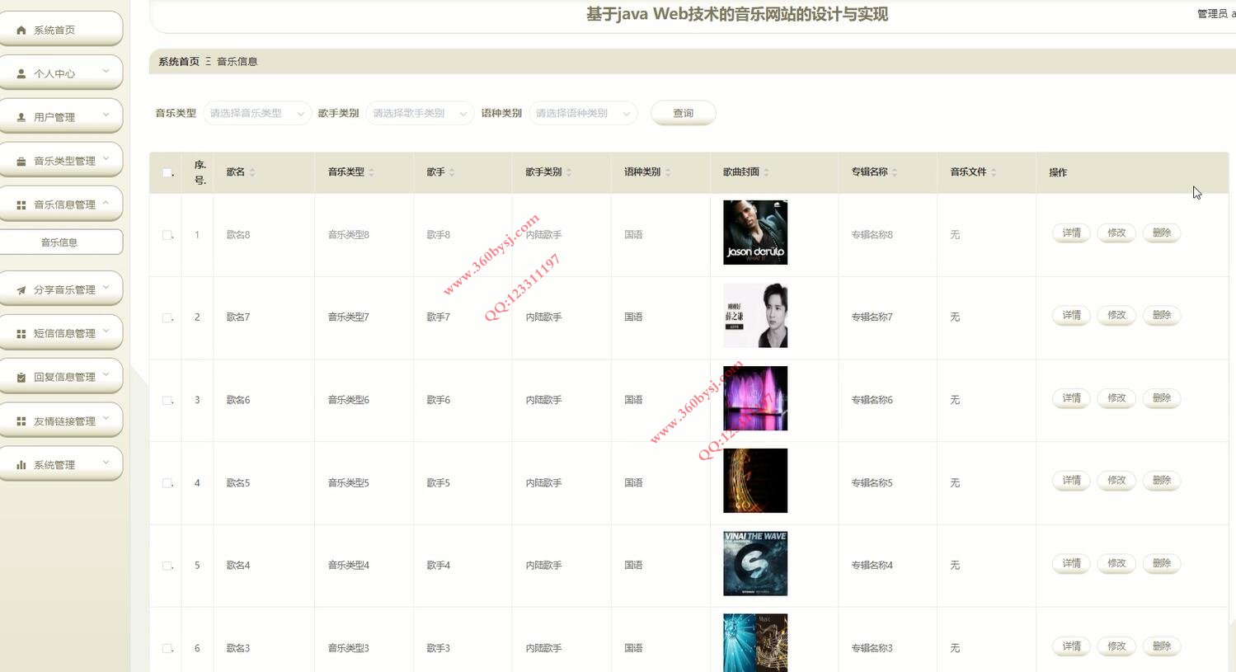Image resolution: width=1236 pixels, height=672 pixels.
Task: Sort by 专辑名称 column arrows
Action: click(x=895, y=172)
